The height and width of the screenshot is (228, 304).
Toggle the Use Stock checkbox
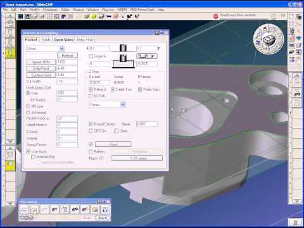point(28,151)
